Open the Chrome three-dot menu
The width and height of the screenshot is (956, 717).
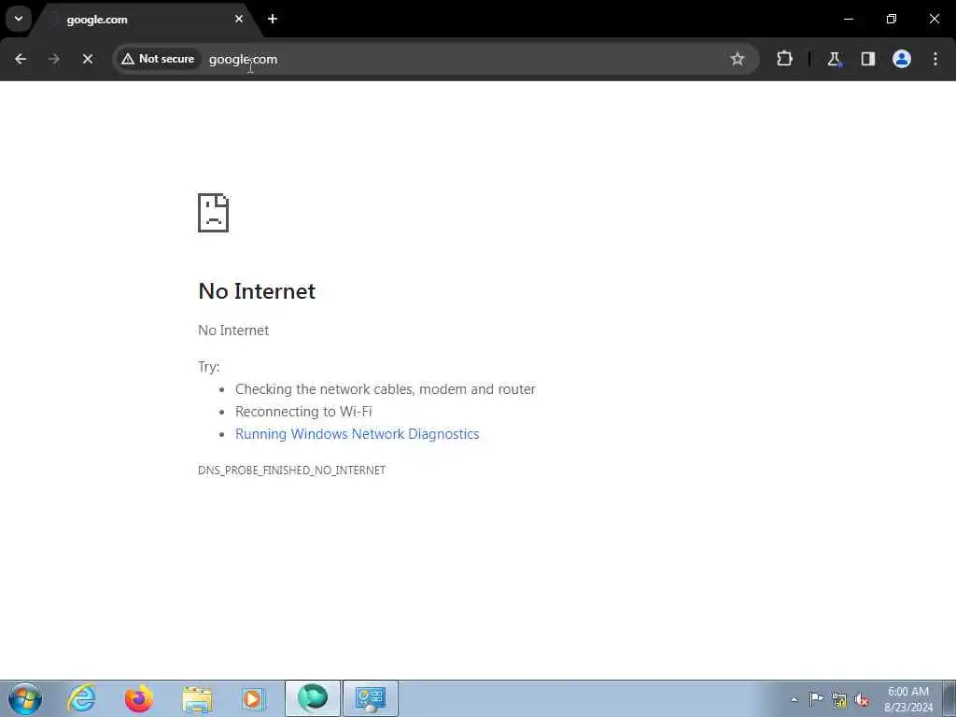click(x=935, y=59)
